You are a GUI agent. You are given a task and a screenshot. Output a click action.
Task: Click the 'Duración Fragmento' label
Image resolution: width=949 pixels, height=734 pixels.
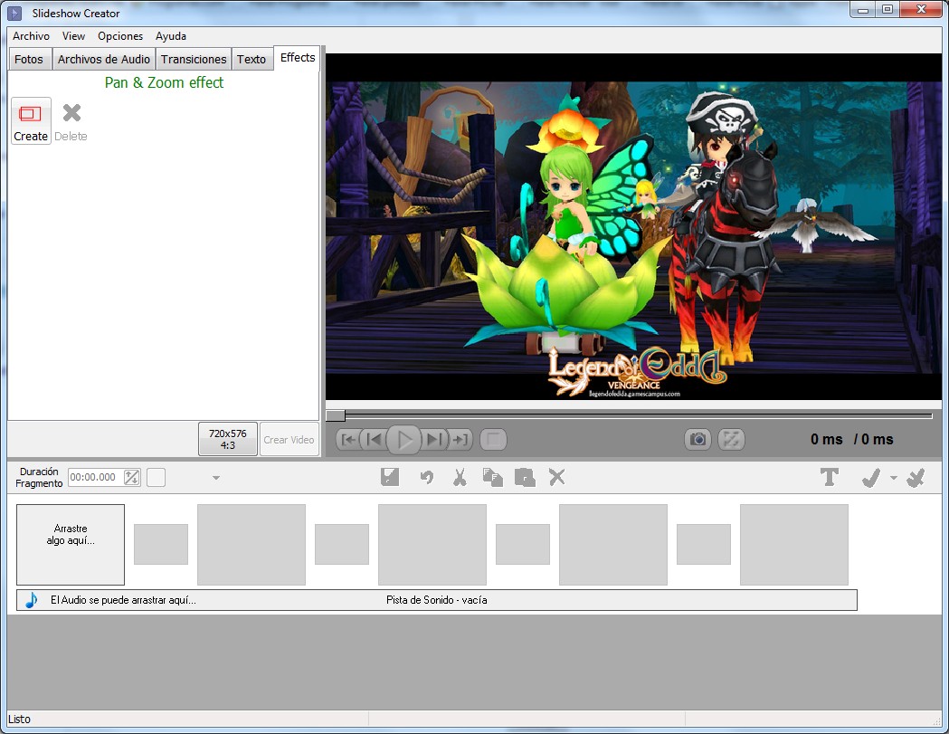[39, 477]
